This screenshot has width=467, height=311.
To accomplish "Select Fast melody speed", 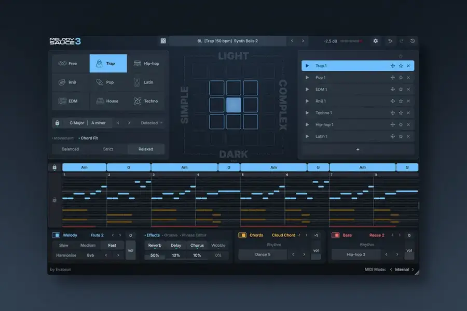I will [x=112, y=245].
